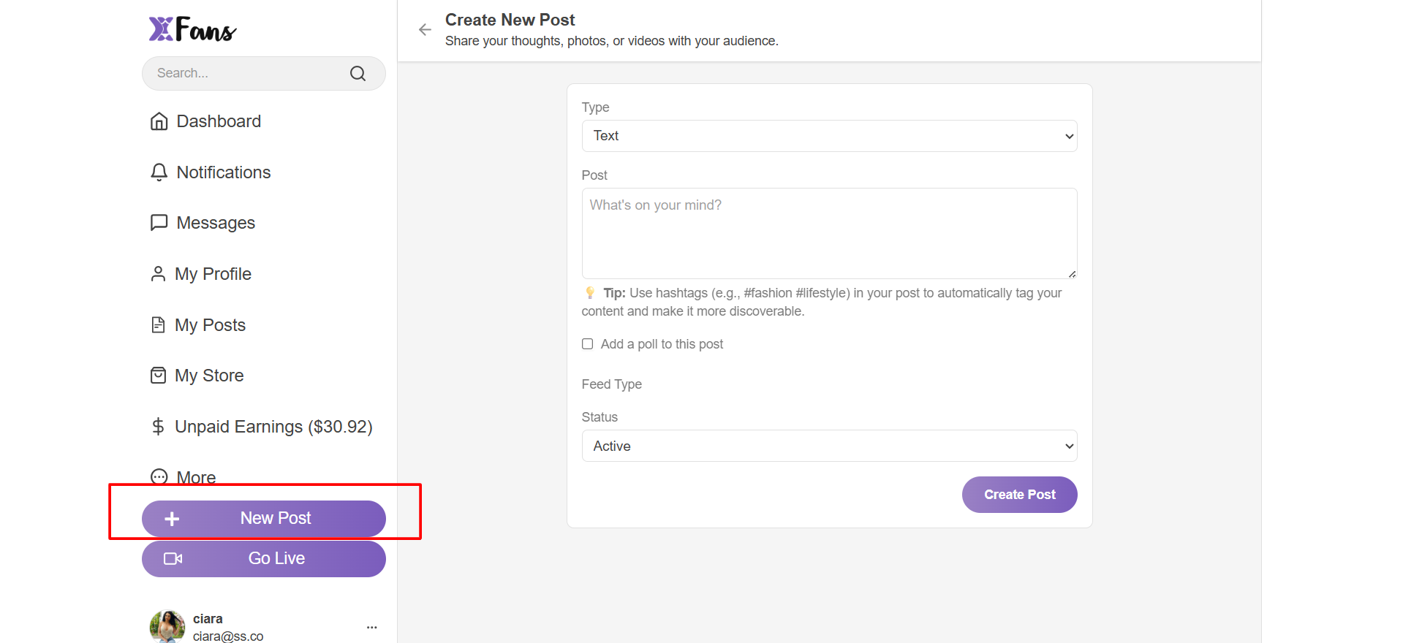Screen dimensions: 1403x643
Task: Focus the "What's on your mind?" text area
Action: (x=829, y=233)
